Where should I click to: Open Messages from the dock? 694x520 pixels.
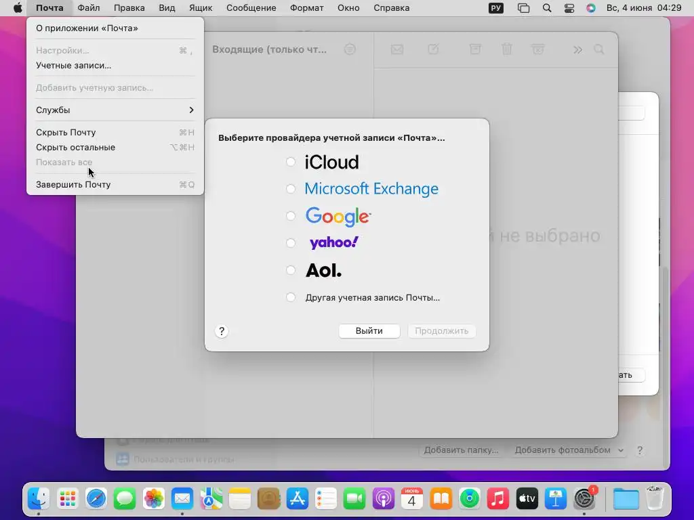pos(125,499)
